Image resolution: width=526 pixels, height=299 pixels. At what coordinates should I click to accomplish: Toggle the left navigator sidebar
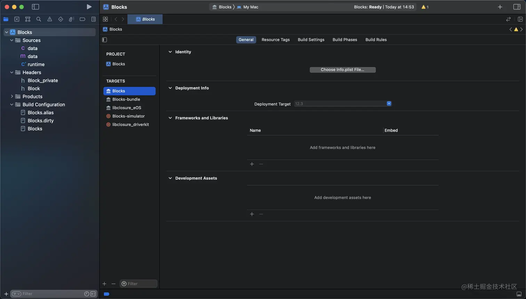35,7
